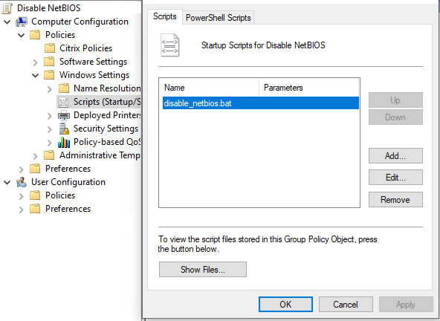Viewport: 440px width, 321px height.
Task: Expand the Software Settings node
Action: [x=36, y=62]
